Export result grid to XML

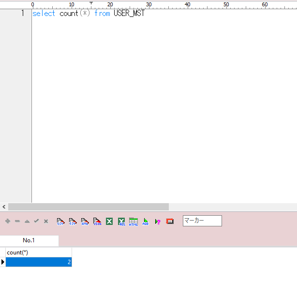click(85, 222)
